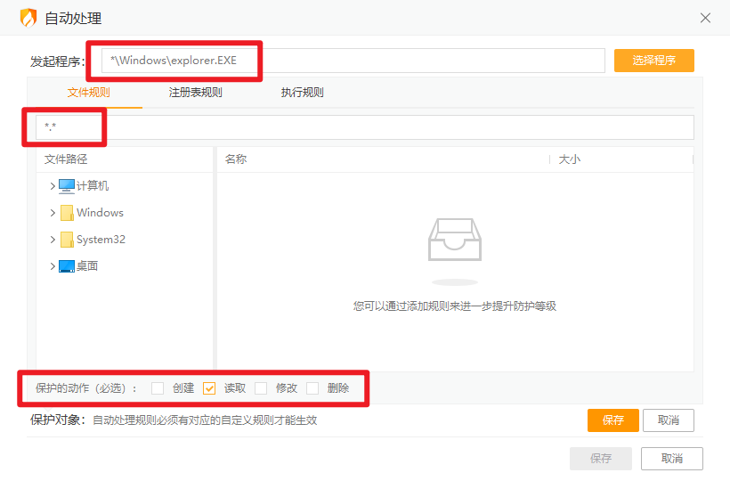Select the System32 label in tree
730x481 pixels.
pos(101,240)
